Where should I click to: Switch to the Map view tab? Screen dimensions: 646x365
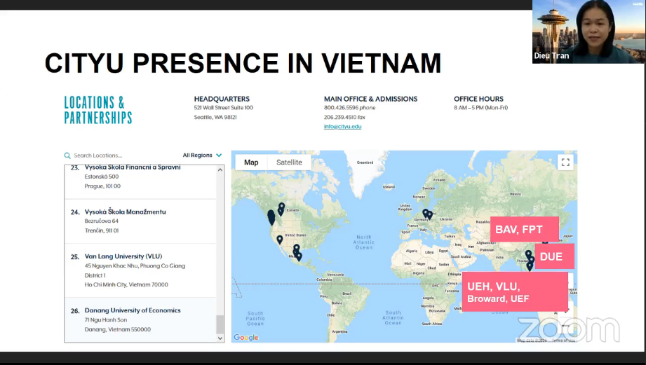click(x=251, y=162)
